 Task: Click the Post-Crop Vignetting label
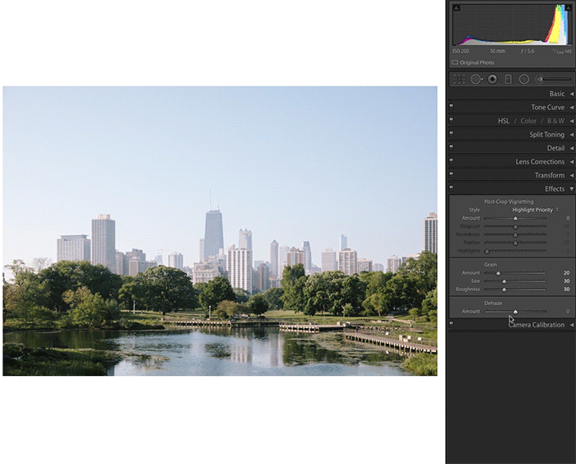coord(509,202)
